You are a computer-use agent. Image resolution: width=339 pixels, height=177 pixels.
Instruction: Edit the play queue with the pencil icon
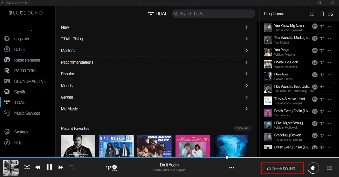331,14
